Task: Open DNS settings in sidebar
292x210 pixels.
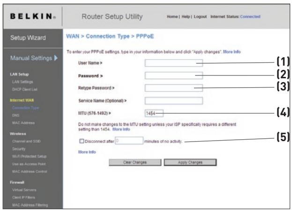Action: point(15,115)
